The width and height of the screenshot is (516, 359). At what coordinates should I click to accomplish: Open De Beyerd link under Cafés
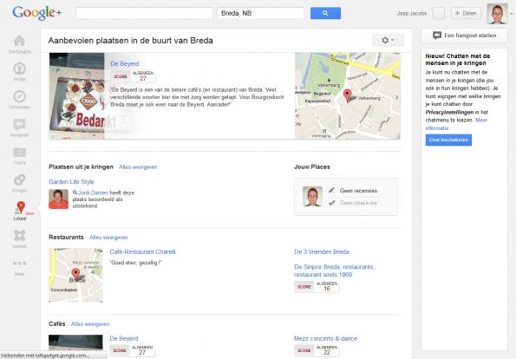pyautogui.click(x=124, y=338)
